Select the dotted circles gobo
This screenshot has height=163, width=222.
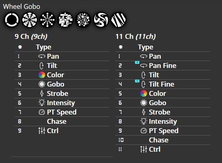[x=83, y=20]
